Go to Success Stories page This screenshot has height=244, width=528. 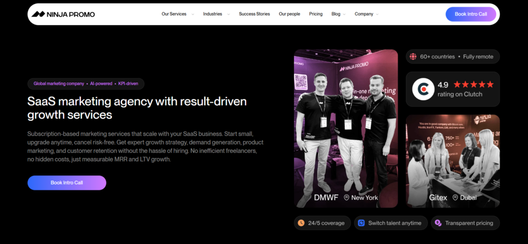click(x=254, y=14)
